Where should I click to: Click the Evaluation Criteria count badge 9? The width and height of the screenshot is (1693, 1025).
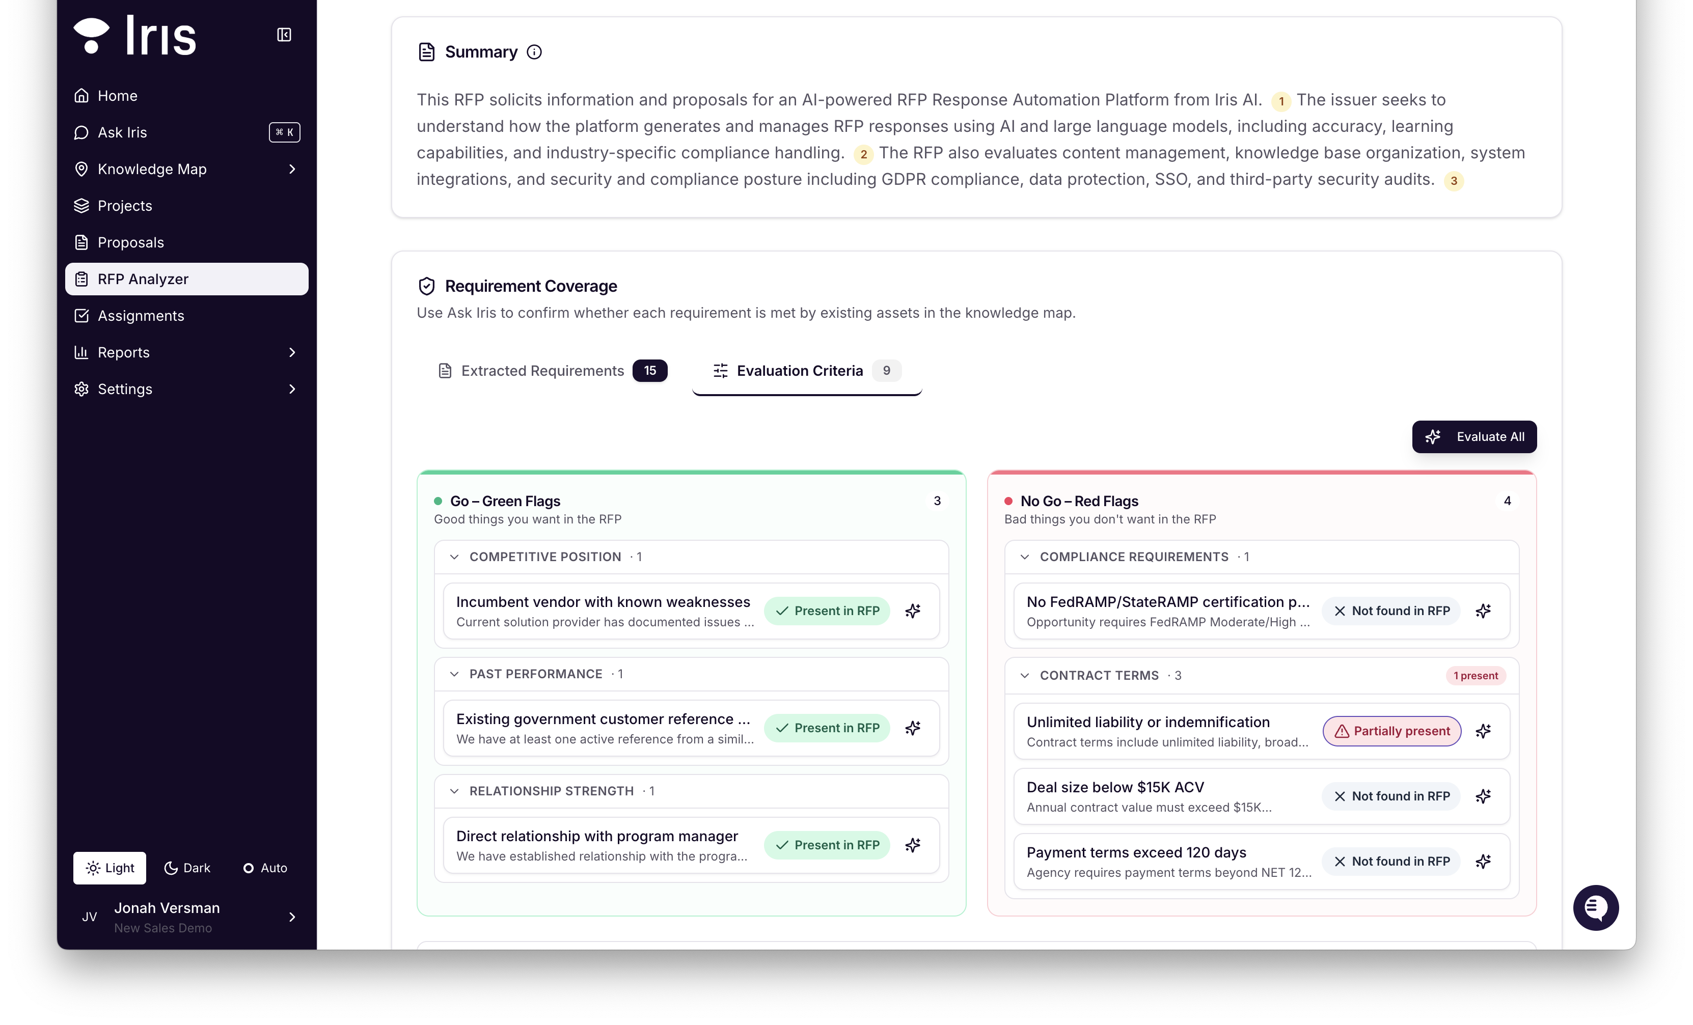(x=886, y=371)
